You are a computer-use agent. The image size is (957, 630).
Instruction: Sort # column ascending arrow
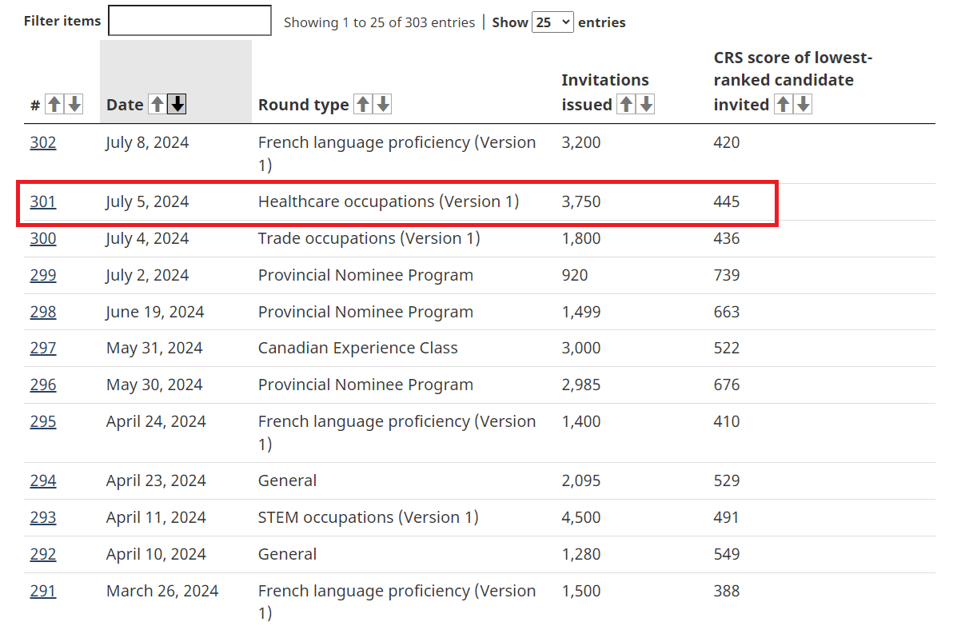(x=54, y=104)
